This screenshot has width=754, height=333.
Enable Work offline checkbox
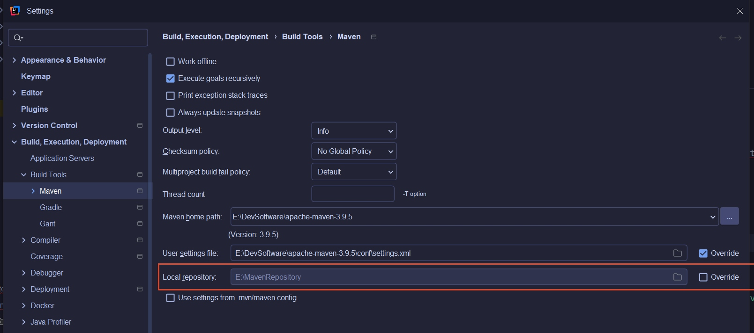(x=171, y=62)
